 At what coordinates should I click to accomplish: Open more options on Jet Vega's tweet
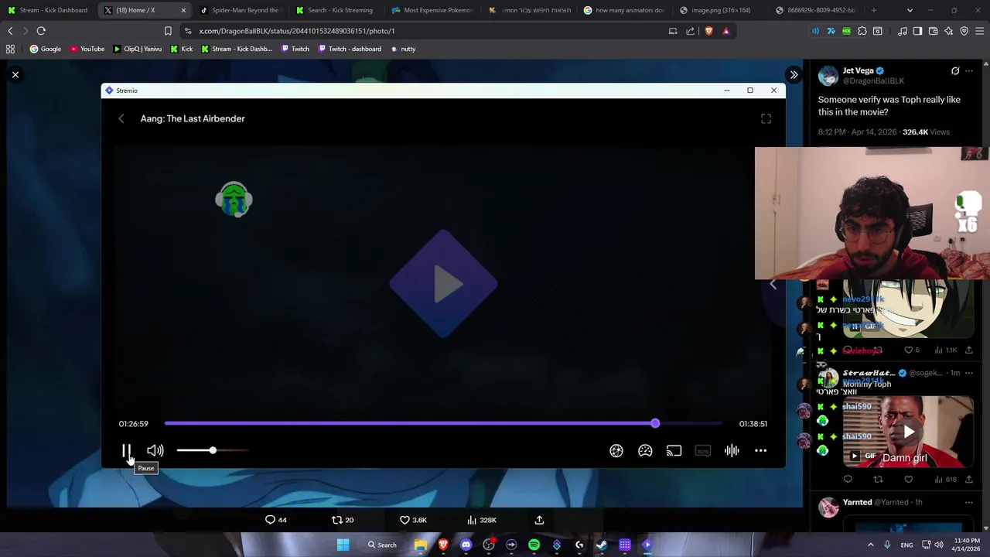click(x=969, y=71)
